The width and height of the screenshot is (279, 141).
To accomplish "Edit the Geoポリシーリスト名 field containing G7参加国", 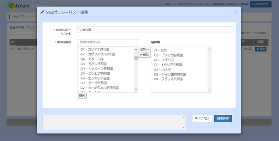I will tap(155, 30).
